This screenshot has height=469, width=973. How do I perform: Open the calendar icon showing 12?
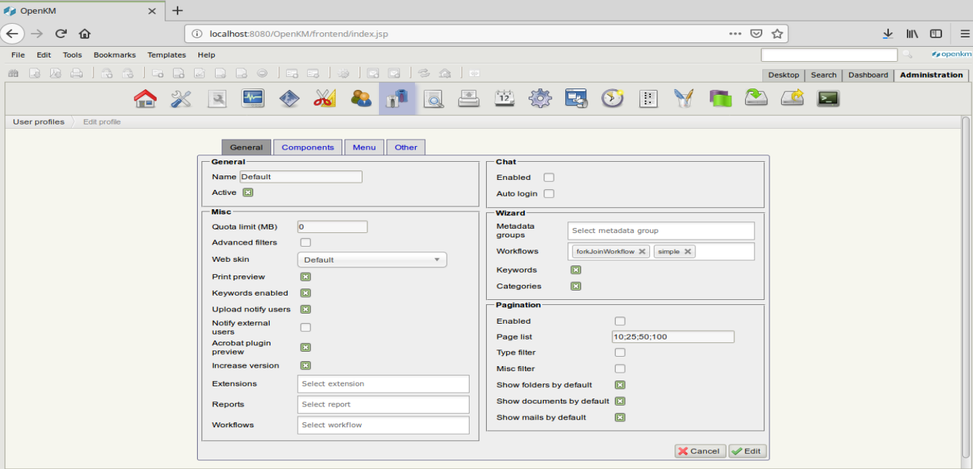pyautogui.click(x=504, y=99)
